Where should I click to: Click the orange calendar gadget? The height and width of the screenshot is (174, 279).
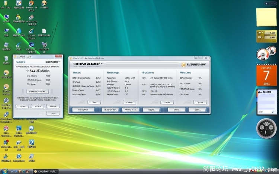pos(266,75)
